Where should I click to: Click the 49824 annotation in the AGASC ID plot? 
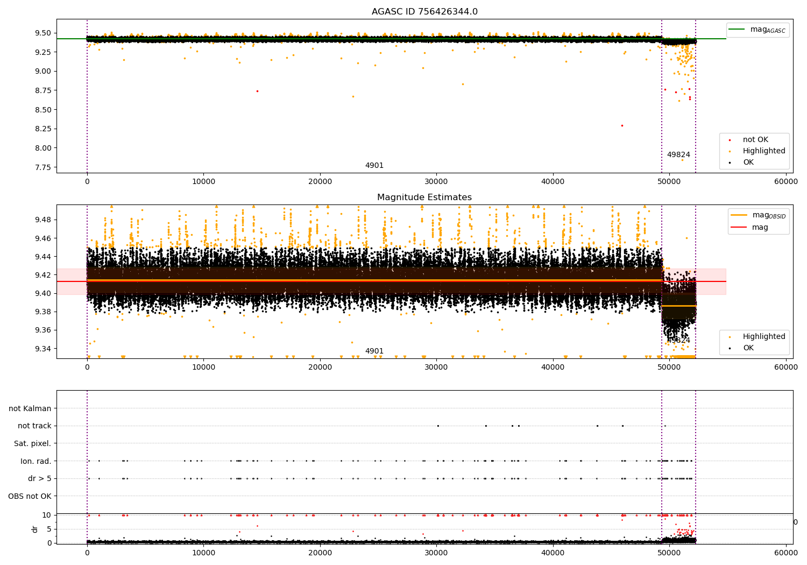point(678,155)
